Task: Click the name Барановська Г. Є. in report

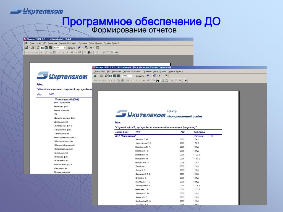Action: tap(143, 143)
